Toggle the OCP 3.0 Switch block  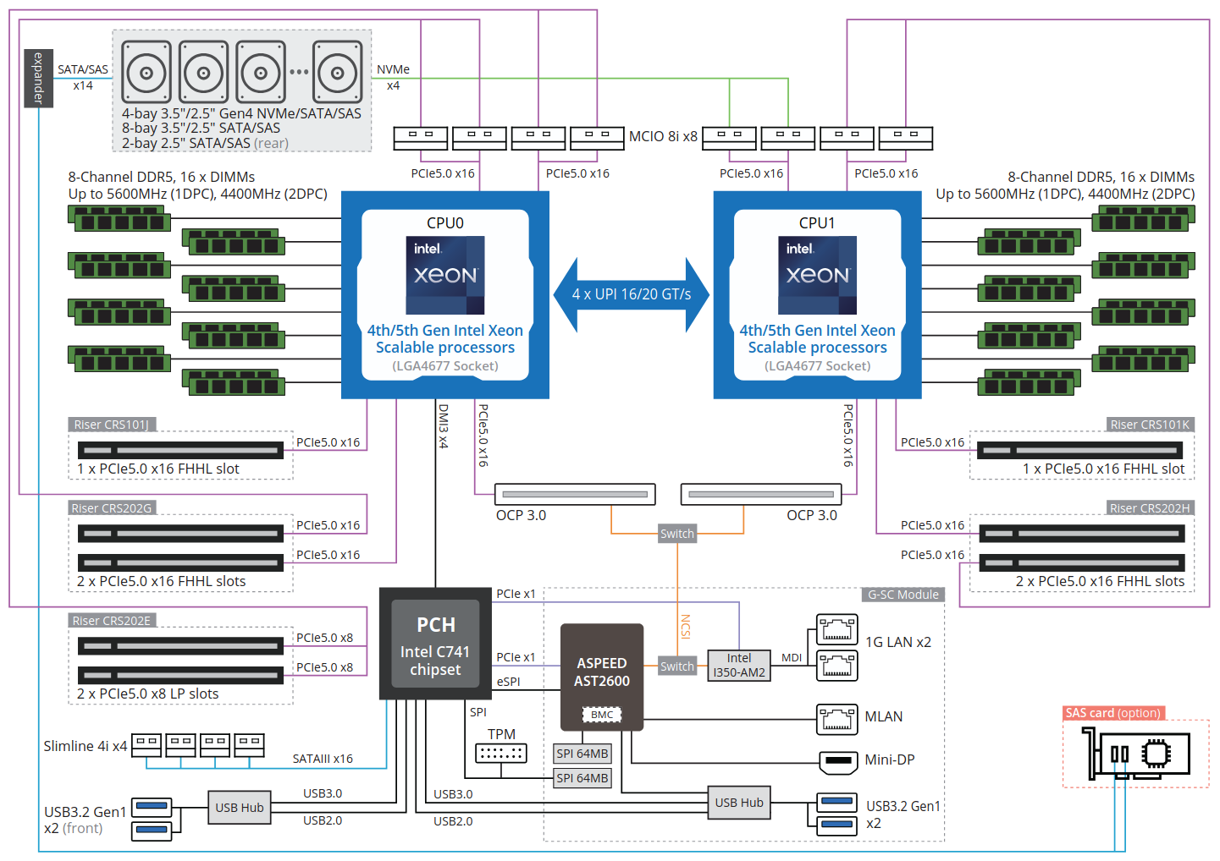[676, 534]
